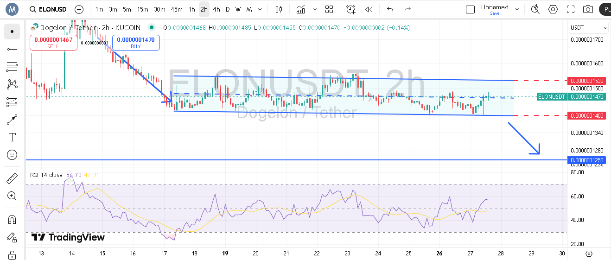Open the Indicators menu
611x260 pixels.
(x=301, y=9)
